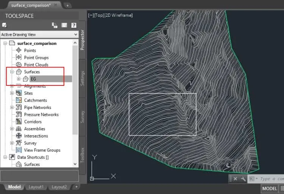Viewport: 284px width, 194px height.
Task: Expand the Alignments node
Action: coord(12,86)
